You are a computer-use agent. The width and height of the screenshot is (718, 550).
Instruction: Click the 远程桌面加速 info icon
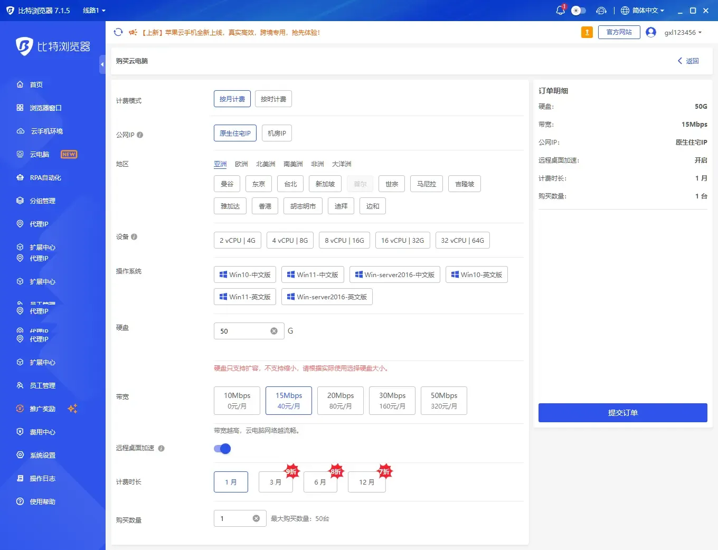(x=162, y=449)
